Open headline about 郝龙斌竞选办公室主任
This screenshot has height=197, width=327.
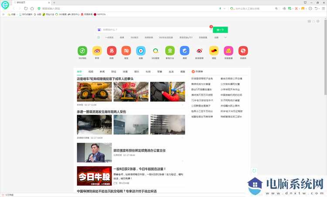pos(140,150)
